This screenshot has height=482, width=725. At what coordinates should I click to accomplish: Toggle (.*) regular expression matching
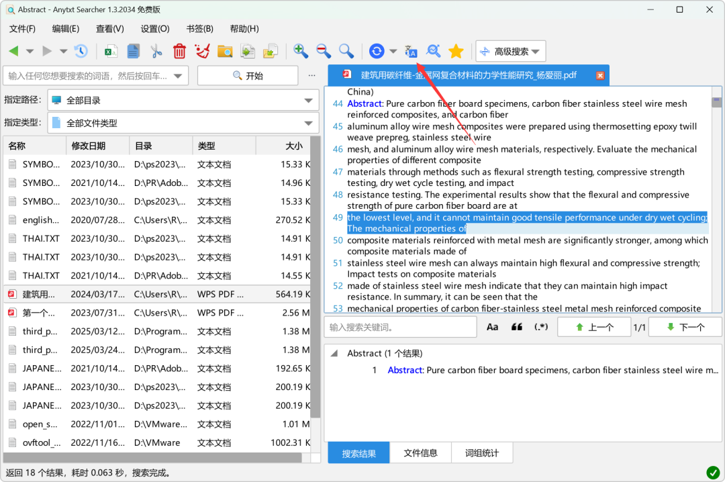point(541,327)
